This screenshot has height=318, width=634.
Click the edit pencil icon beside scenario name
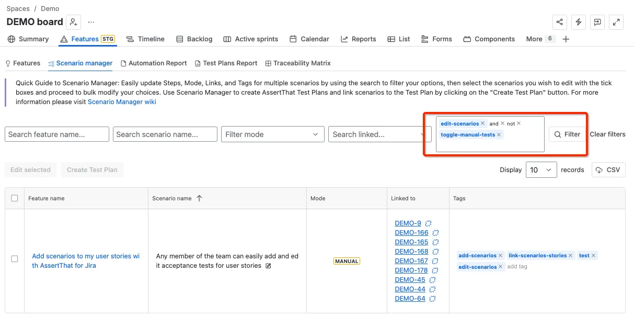[269, 266]
